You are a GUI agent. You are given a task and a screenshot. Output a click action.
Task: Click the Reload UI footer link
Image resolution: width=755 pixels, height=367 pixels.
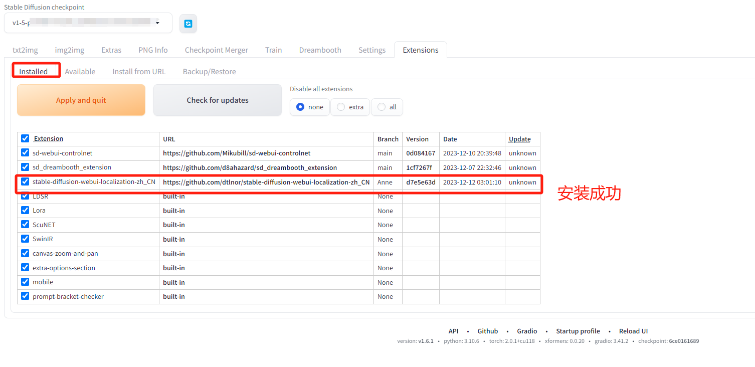click(x=633, y=331)
